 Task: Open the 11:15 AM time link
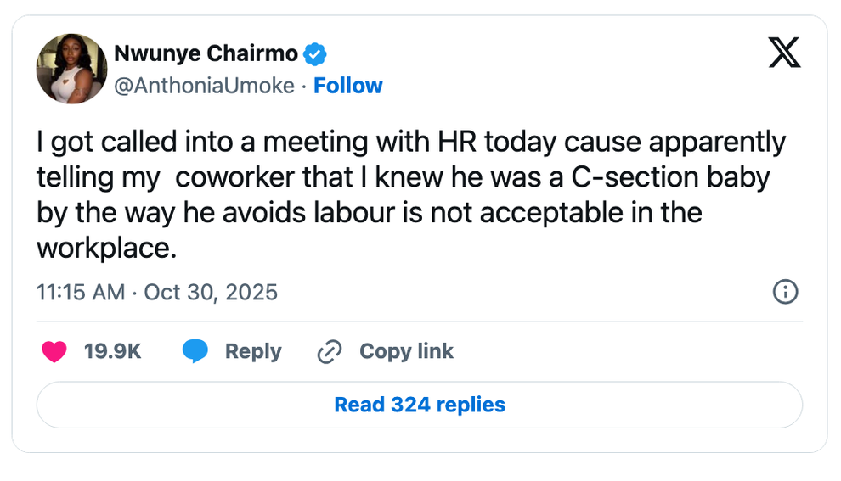tap(81, 292)
